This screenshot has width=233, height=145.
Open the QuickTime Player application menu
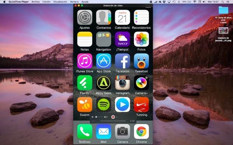tap(19, 2)
